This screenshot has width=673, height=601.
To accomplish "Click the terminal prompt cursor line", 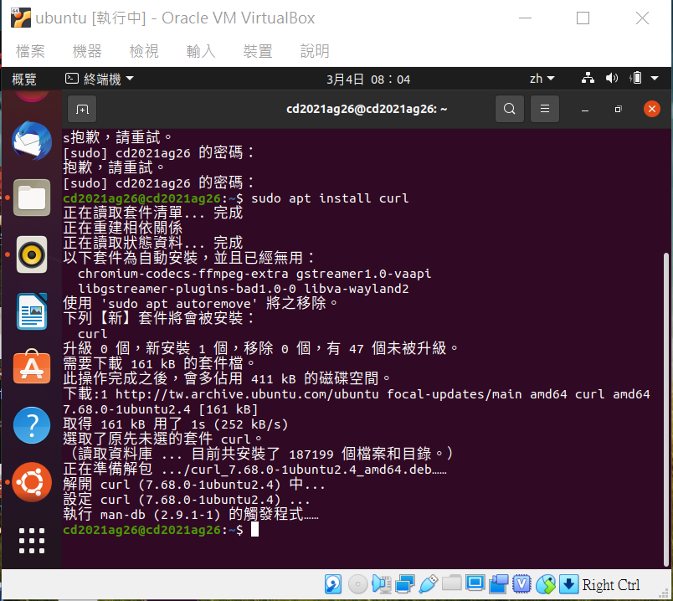I will 161,530.
